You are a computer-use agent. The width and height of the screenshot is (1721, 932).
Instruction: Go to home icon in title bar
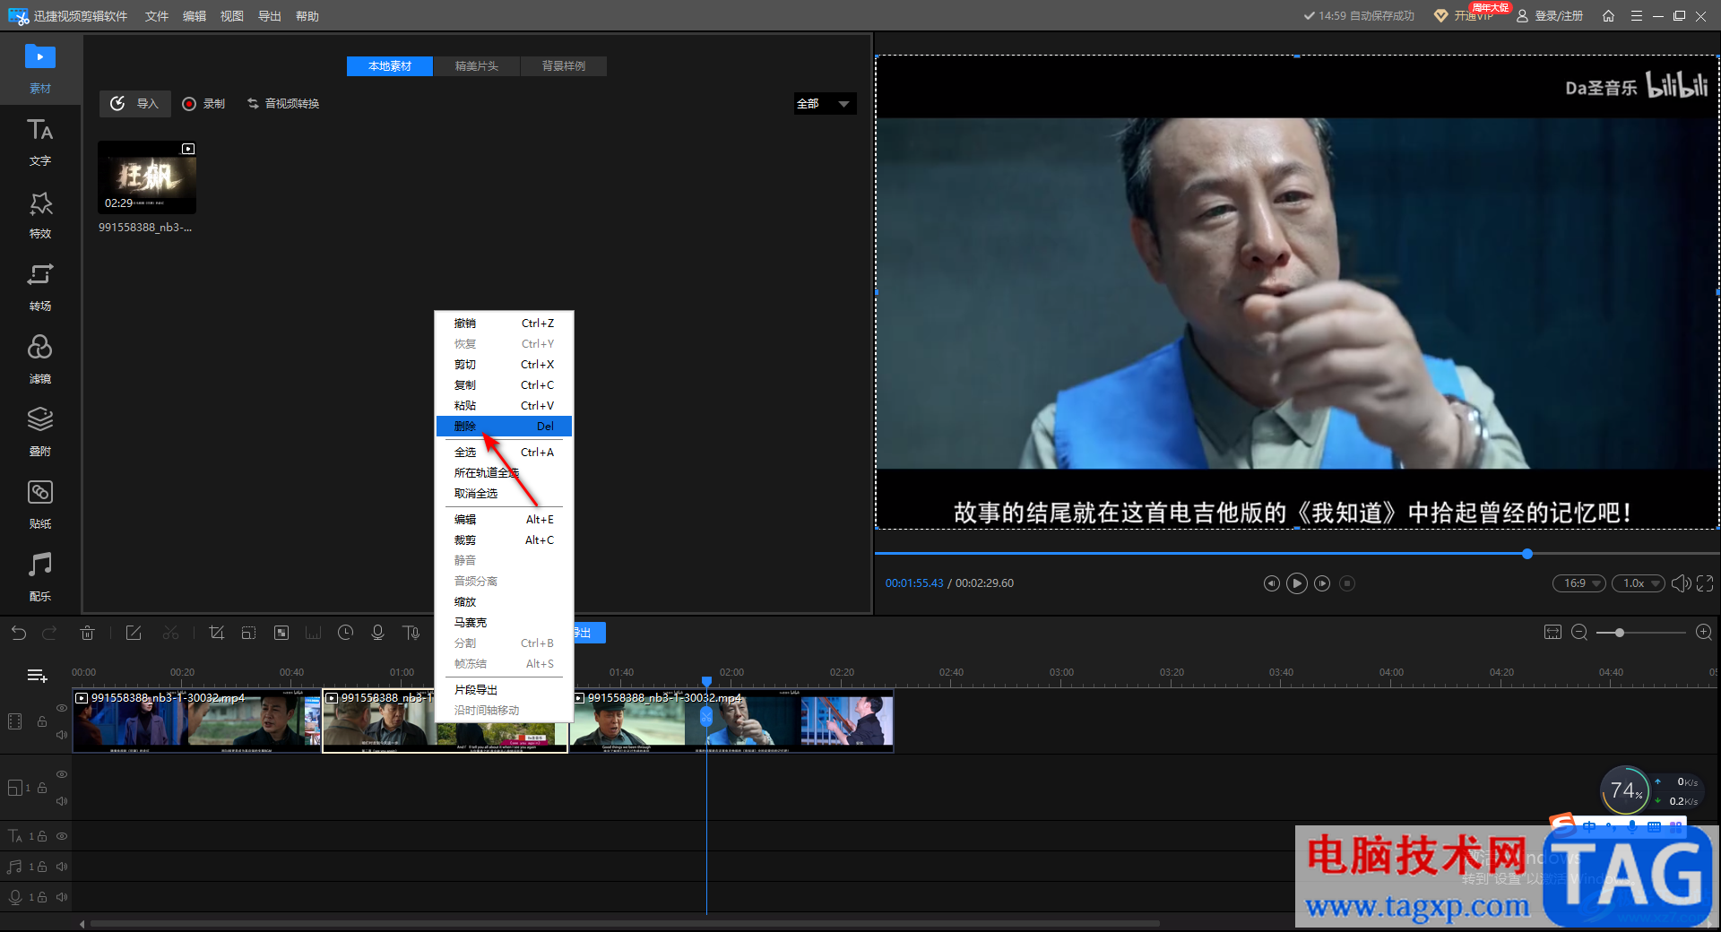coord(1608,16)
